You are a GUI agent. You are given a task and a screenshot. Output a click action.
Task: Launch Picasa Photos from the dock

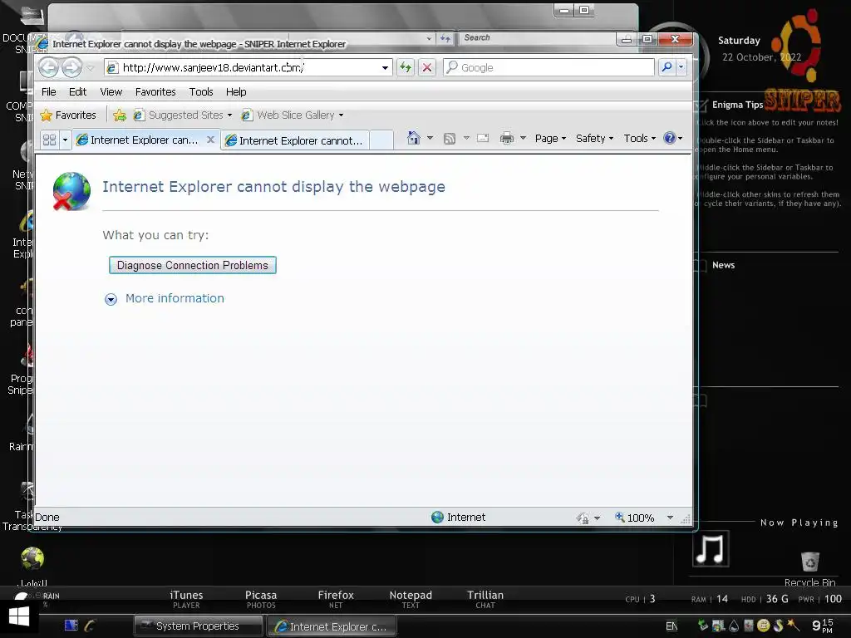[x=261, y=599]
